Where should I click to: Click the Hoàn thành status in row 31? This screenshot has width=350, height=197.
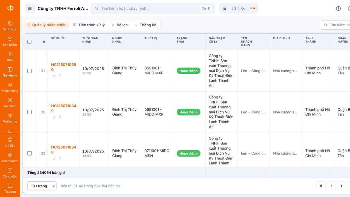pos(189,71)
